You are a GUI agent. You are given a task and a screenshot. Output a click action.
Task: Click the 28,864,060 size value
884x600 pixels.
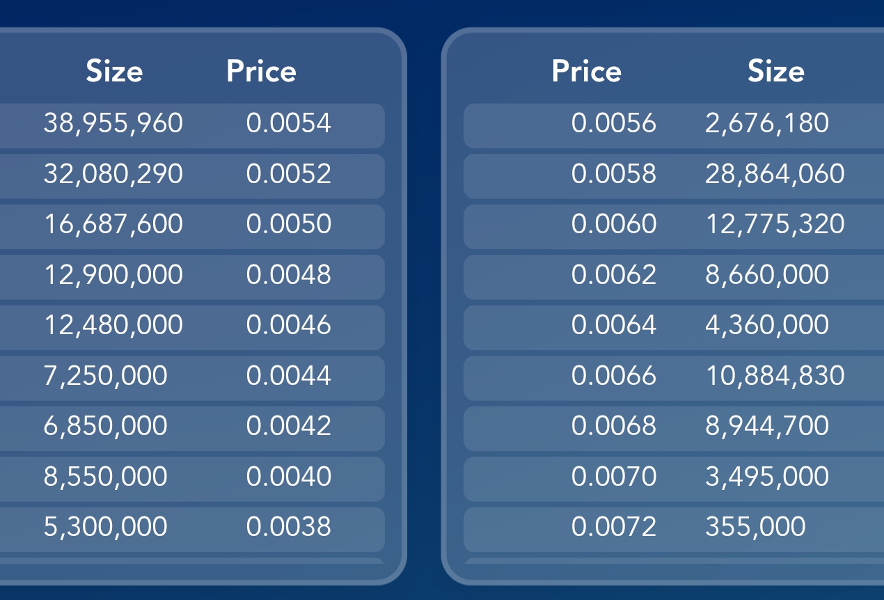coord(775,174)
